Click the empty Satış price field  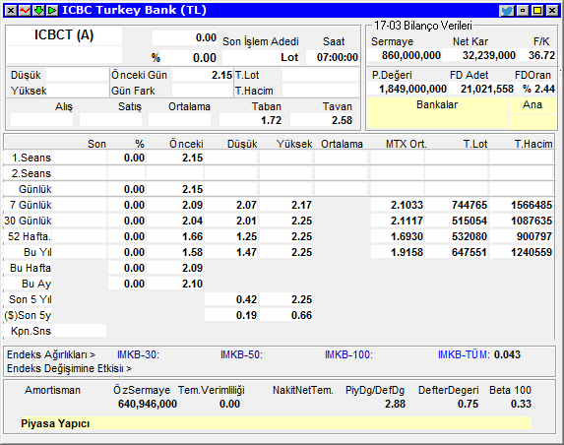[110, 120]
